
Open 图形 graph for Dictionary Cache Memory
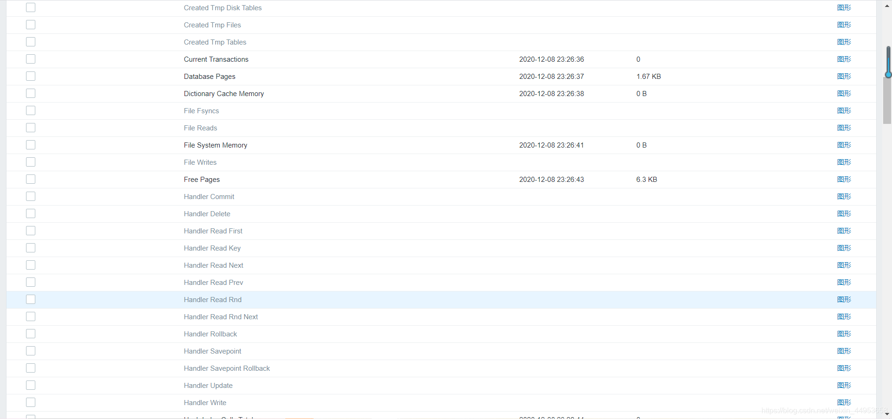click(844, 93)
